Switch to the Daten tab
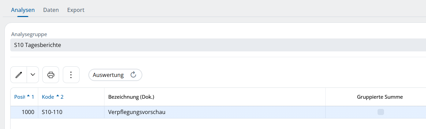This screenshot has width=426, height=129. [x=51, y=10]
